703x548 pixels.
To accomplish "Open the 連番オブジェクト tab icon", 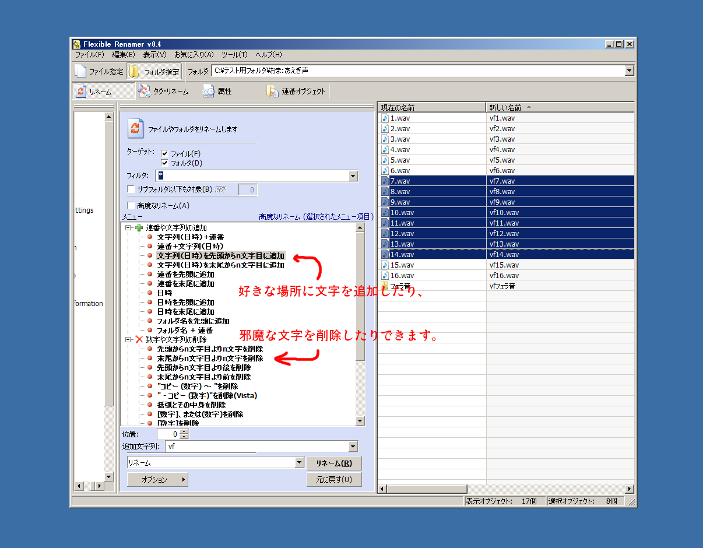I will [273, 92].
